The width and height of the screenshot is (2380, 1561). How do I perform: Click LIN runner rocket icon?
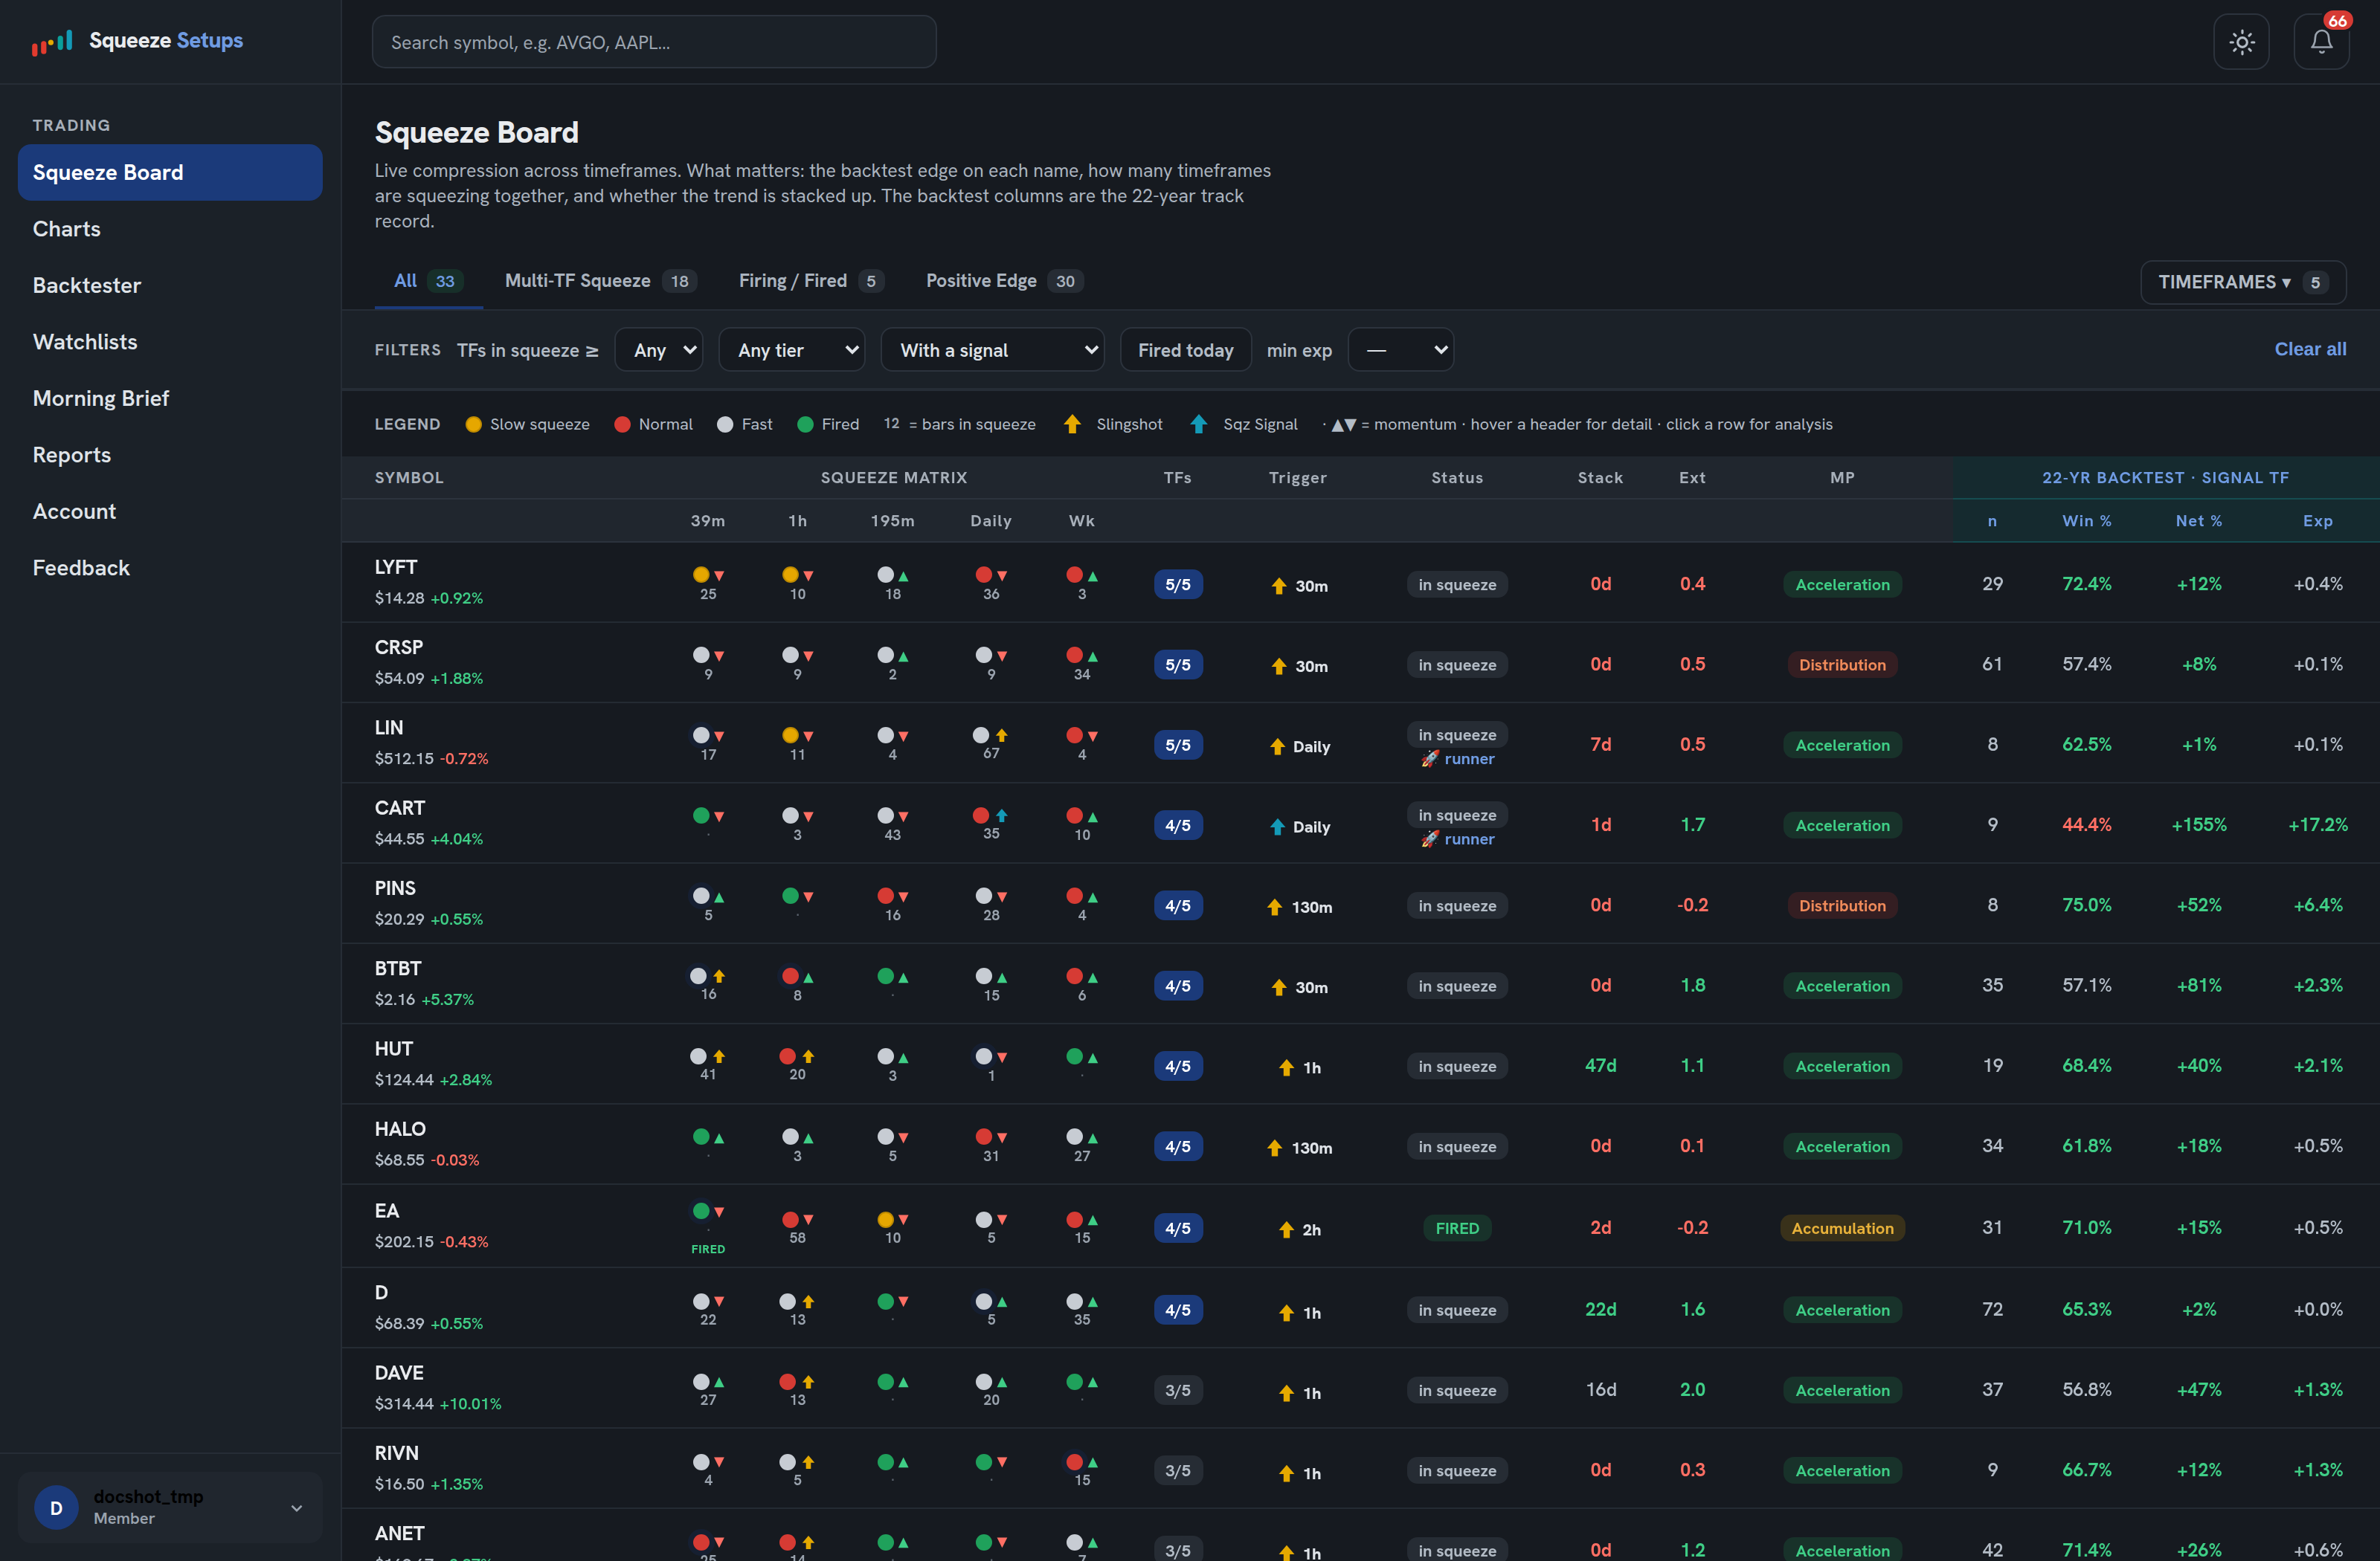tap(1430, 760)
